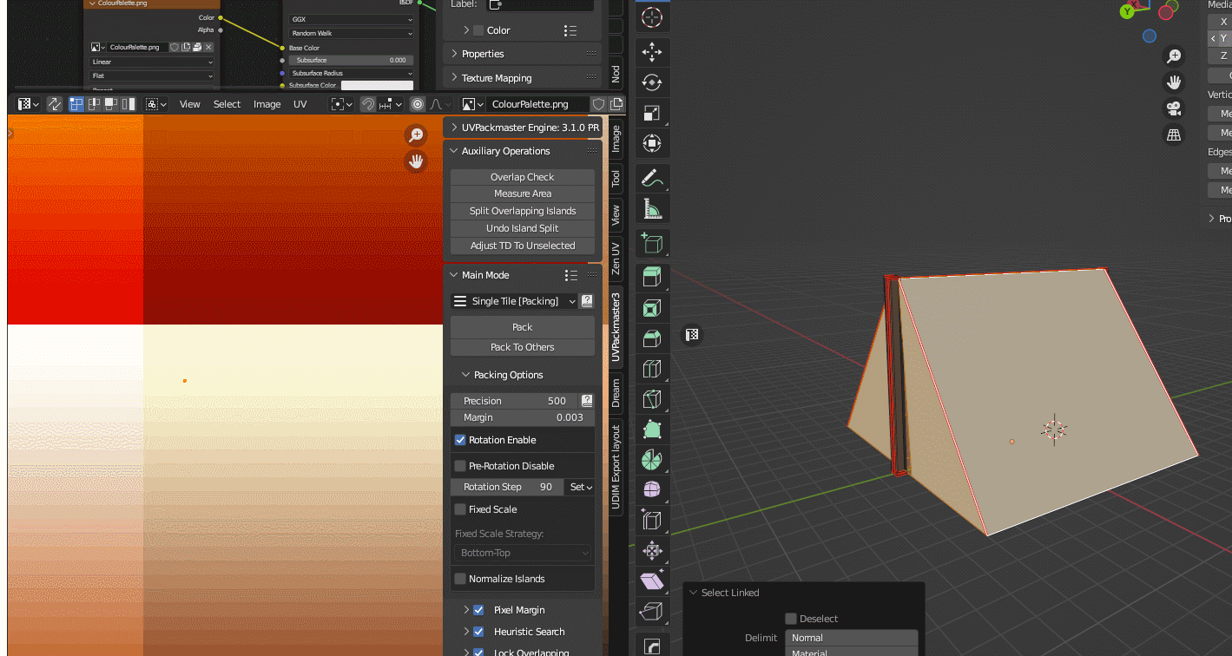Enable Fixed Scale checkbox
This screenshot has width=1232, height=656.
point(460,509)
